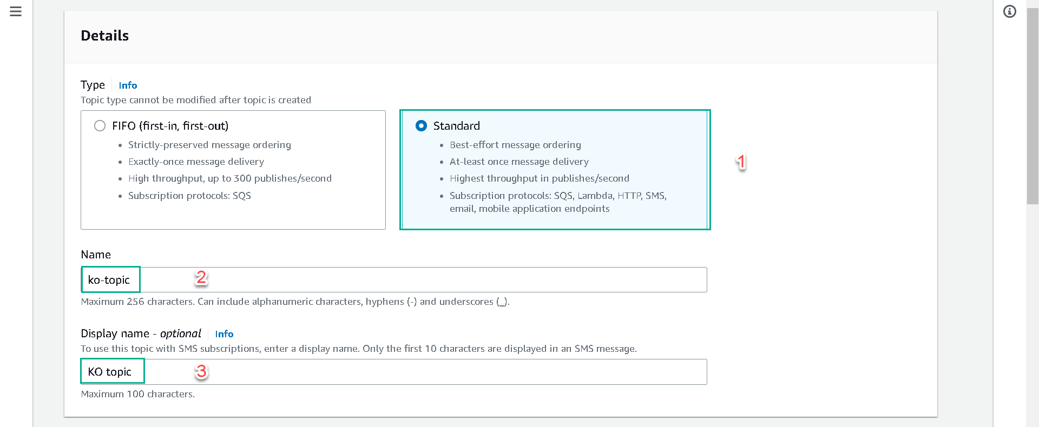The image size is (1039, 427).
Task: Click the FIFO (first-in, first-out) label
Action: pyautogui.click(x=170, y=126)
